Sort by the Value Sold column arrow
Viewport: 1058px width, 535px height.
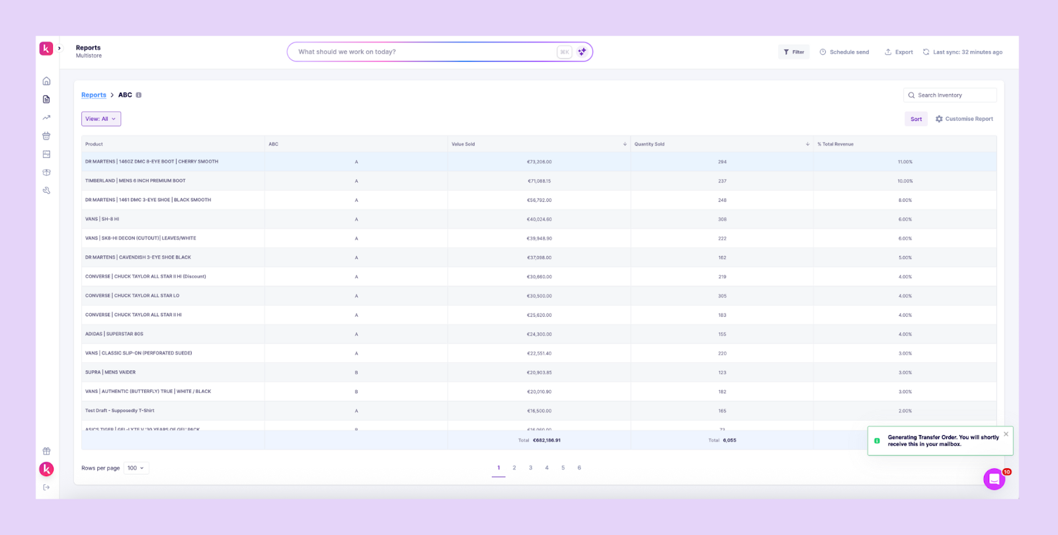(x=625, y=144)
